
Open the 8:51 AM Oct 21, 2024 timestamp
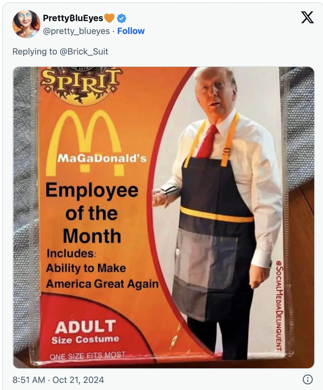(x=58, y=380)
